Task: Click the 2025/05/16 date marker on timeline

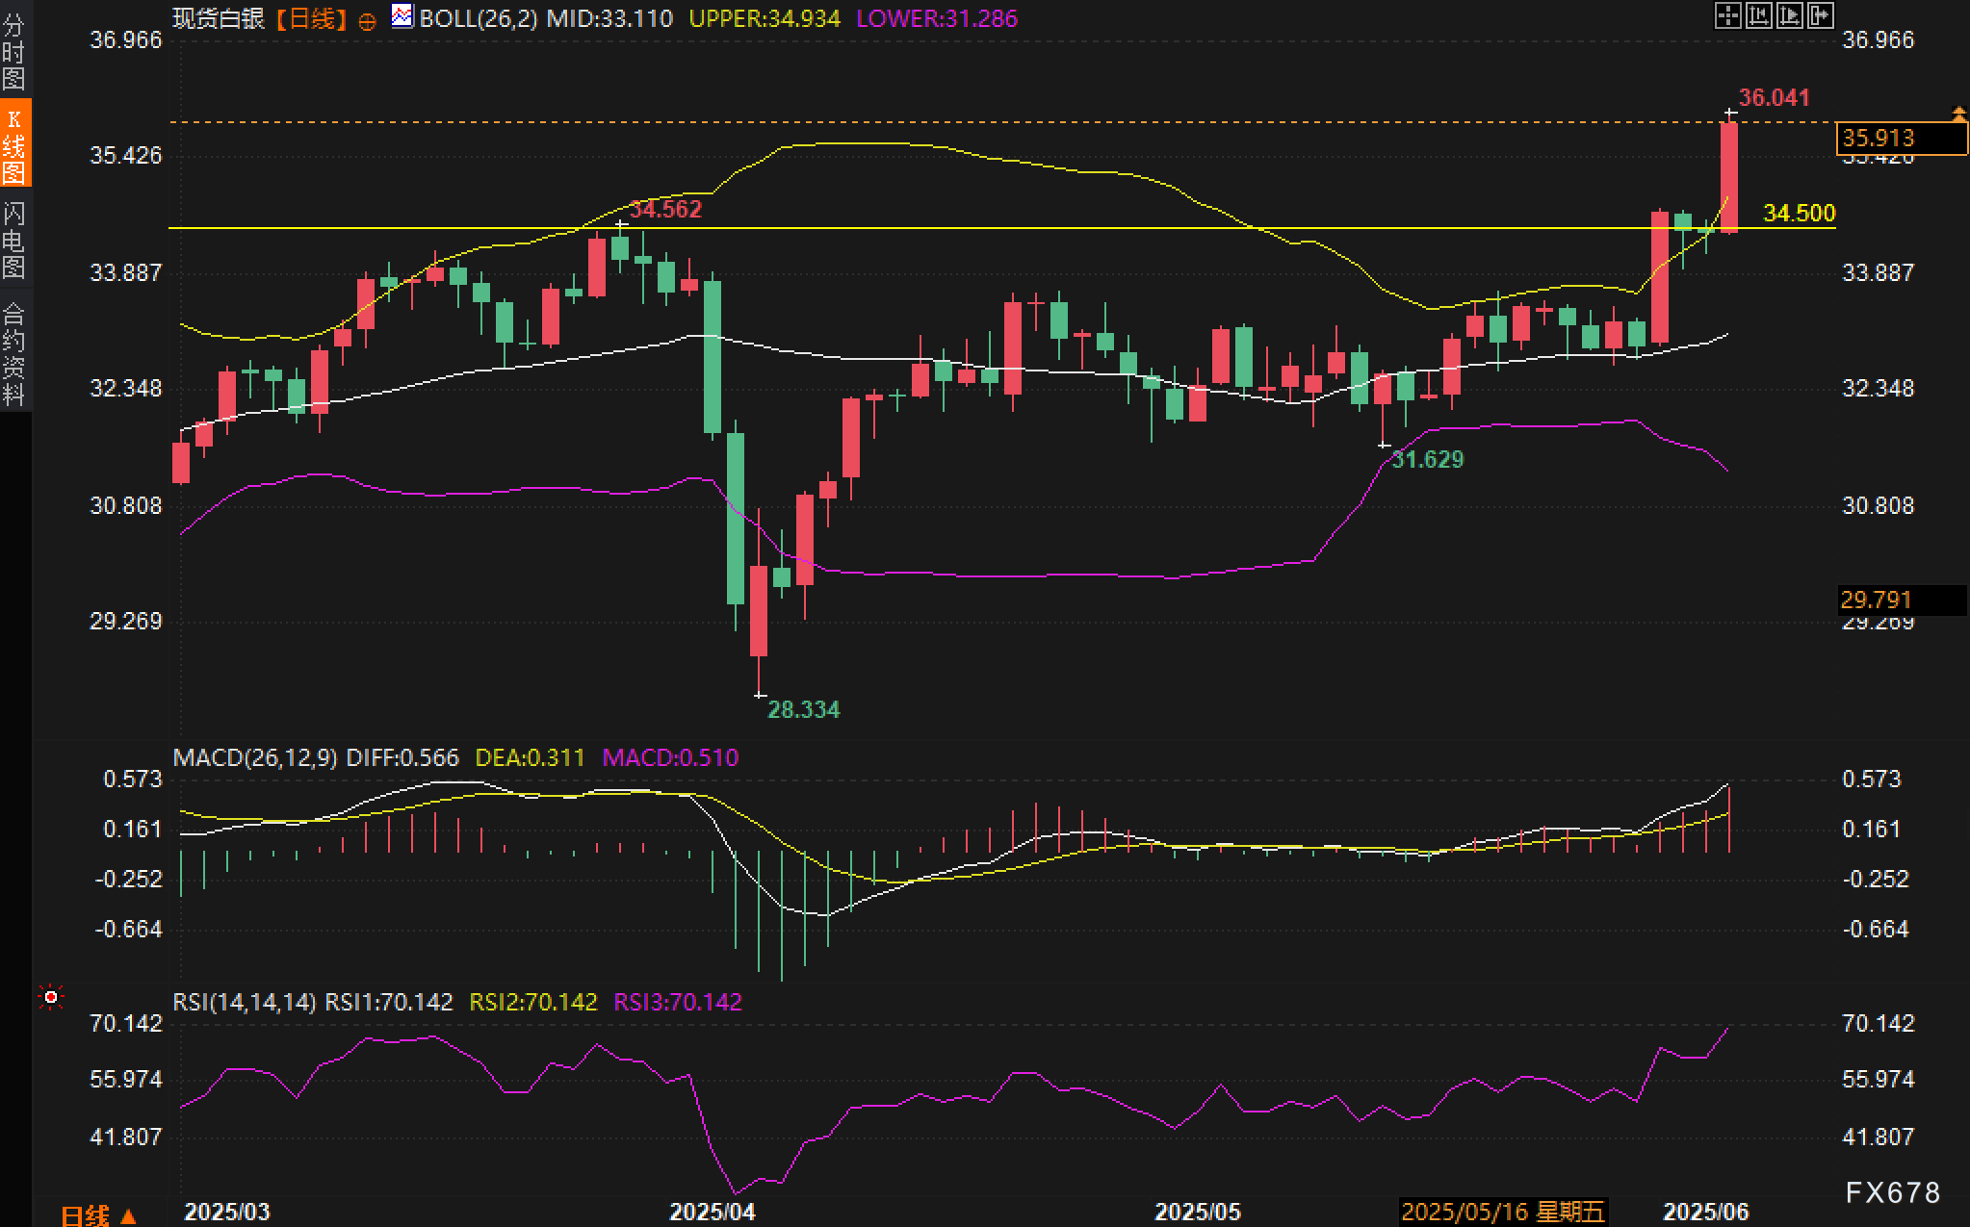Action: point(1502,1211)
